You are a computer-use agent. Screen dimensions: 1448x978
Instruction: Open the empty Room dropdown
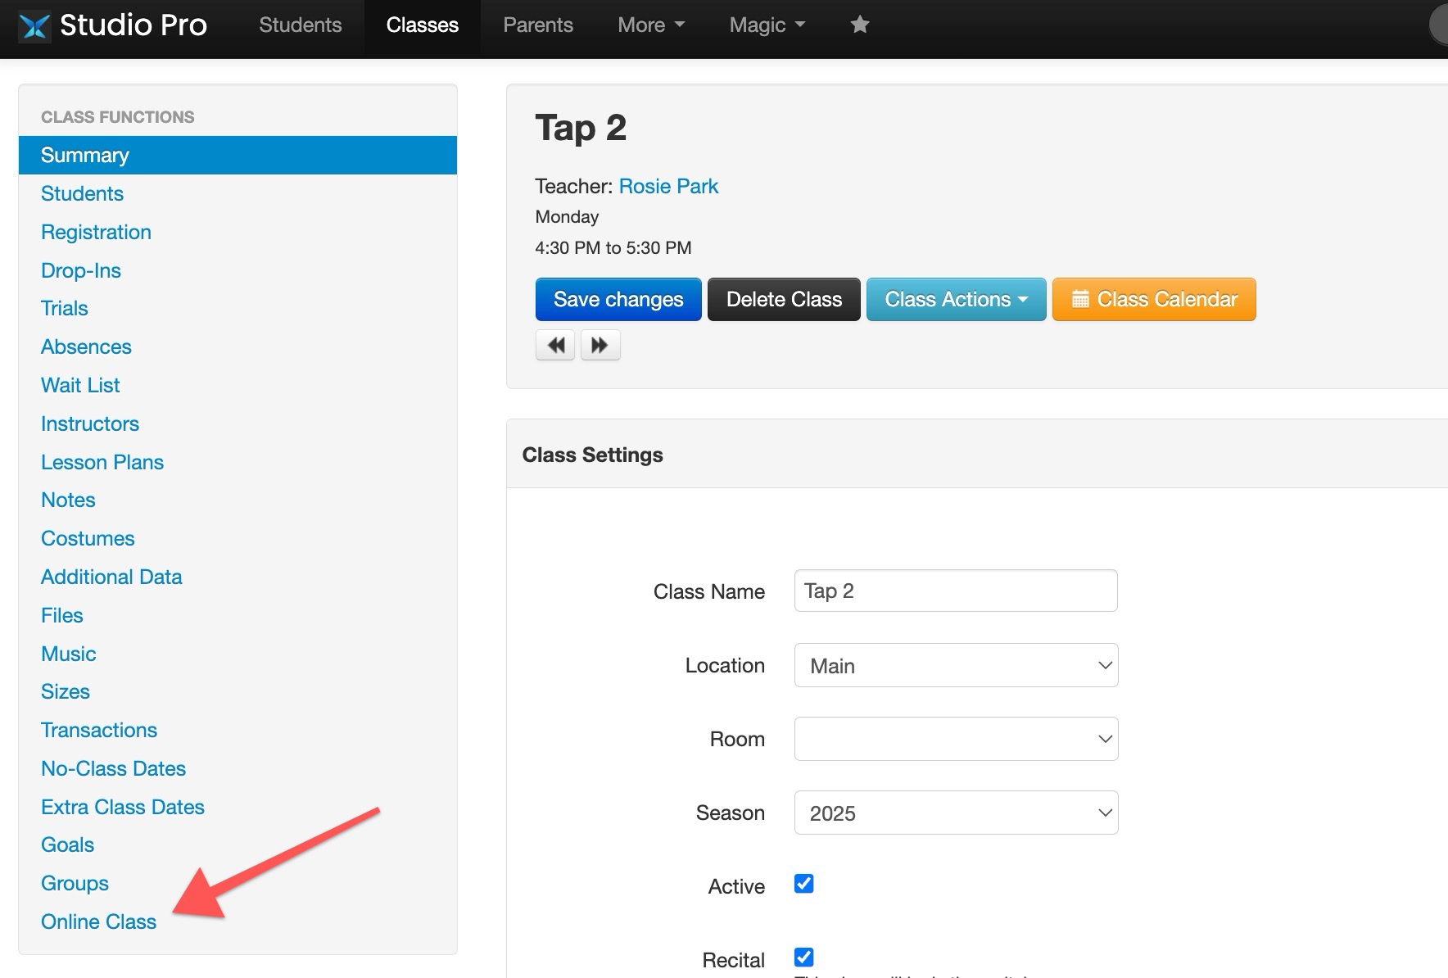956,739
